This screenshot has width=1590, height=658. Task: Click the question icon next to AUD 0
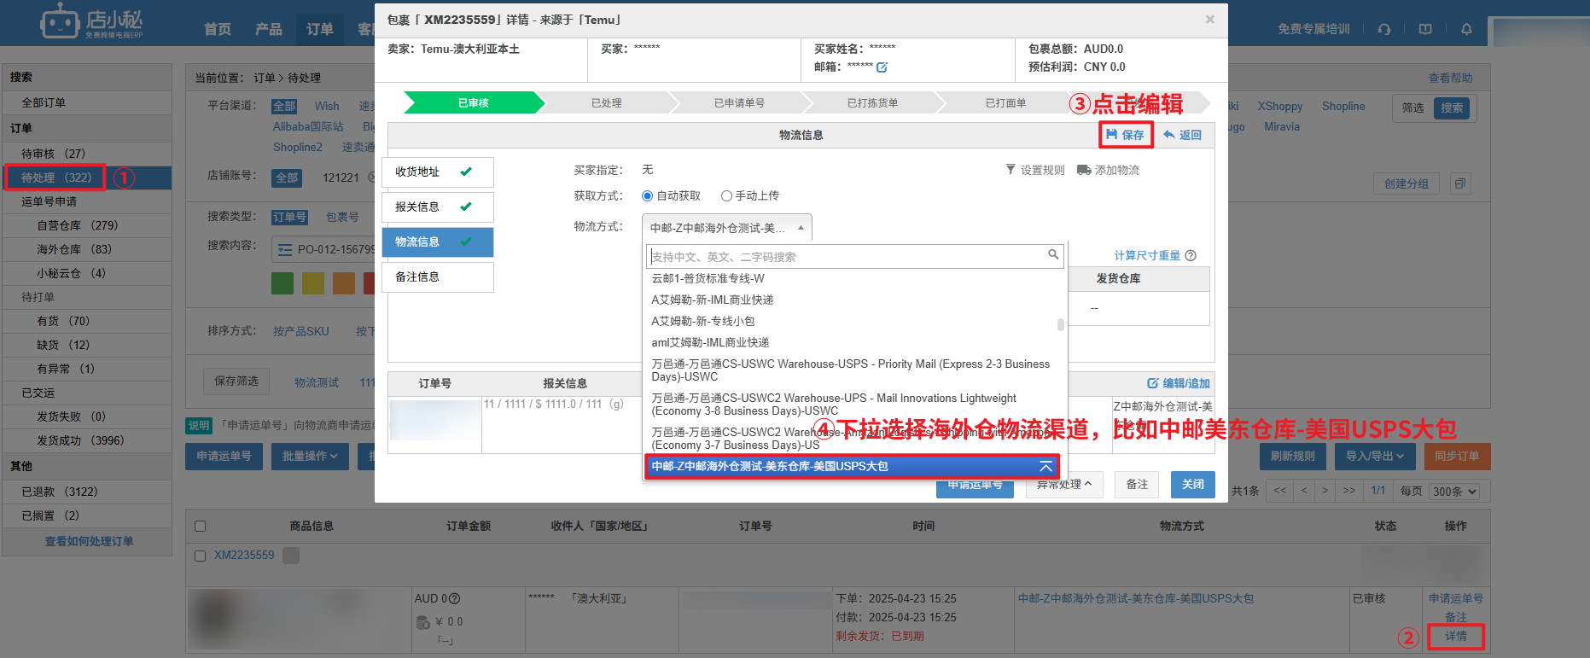pos(455,599)
